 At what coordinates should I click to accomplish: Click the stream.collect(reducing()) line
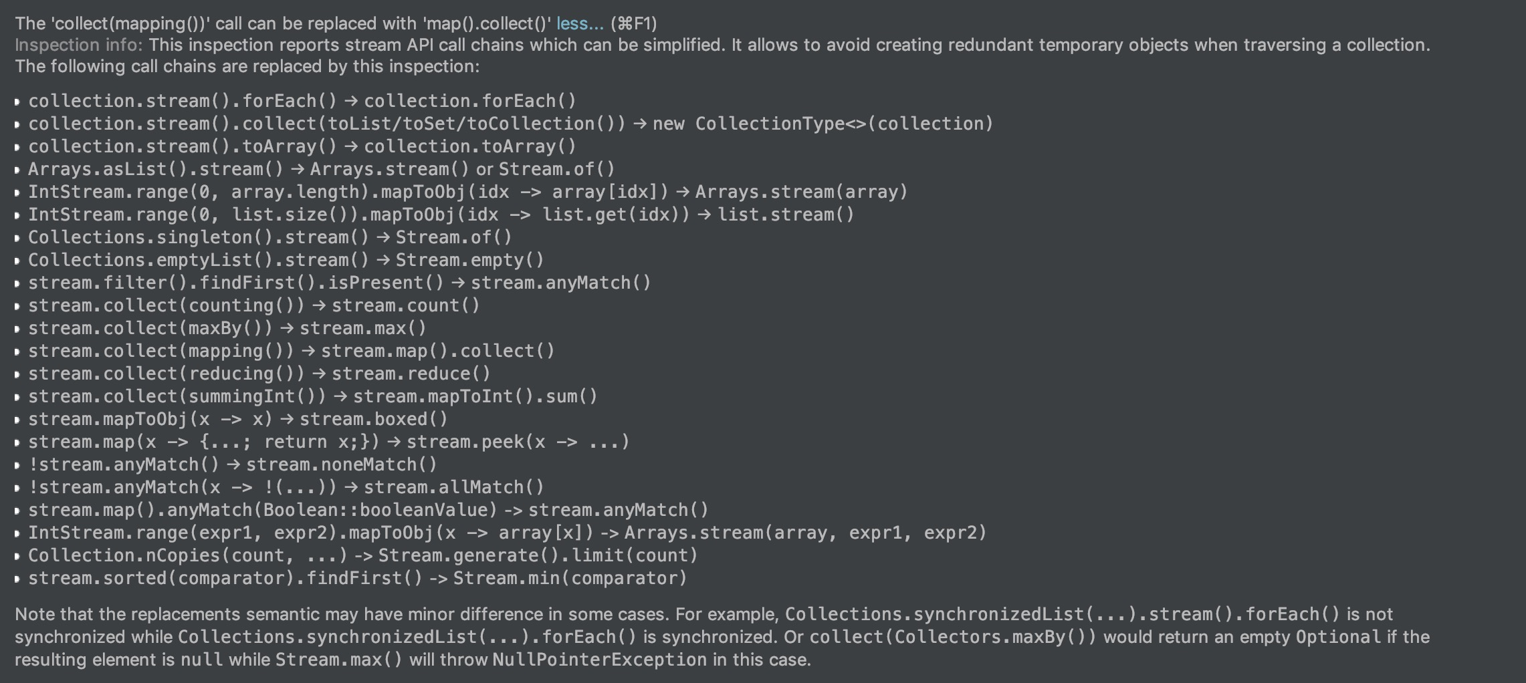tap(259, 374)
